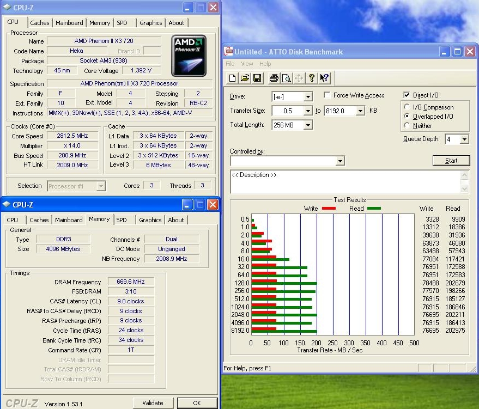Click the top CPU-Z window title icon
The height and width of the screenshot is (409, 479).
click(7, 7)
